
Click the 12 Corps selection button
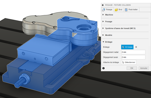click(127, 47)
